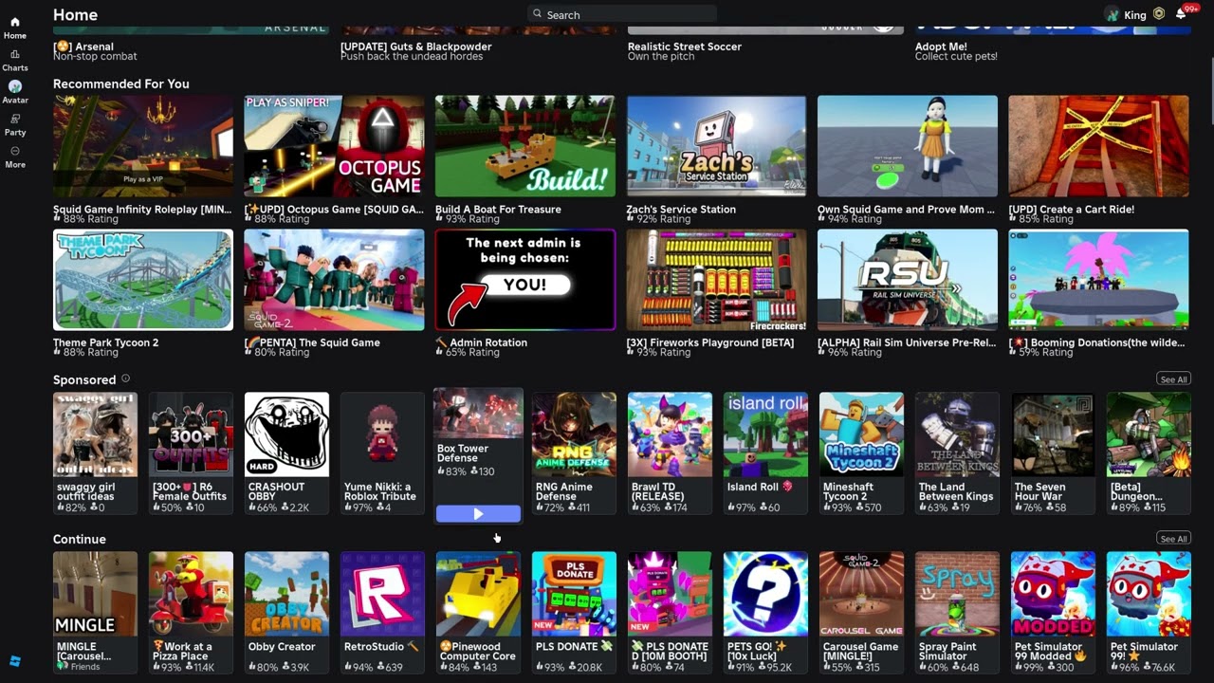
Task: Click the search magnifier icon
Action: (538, 14)
